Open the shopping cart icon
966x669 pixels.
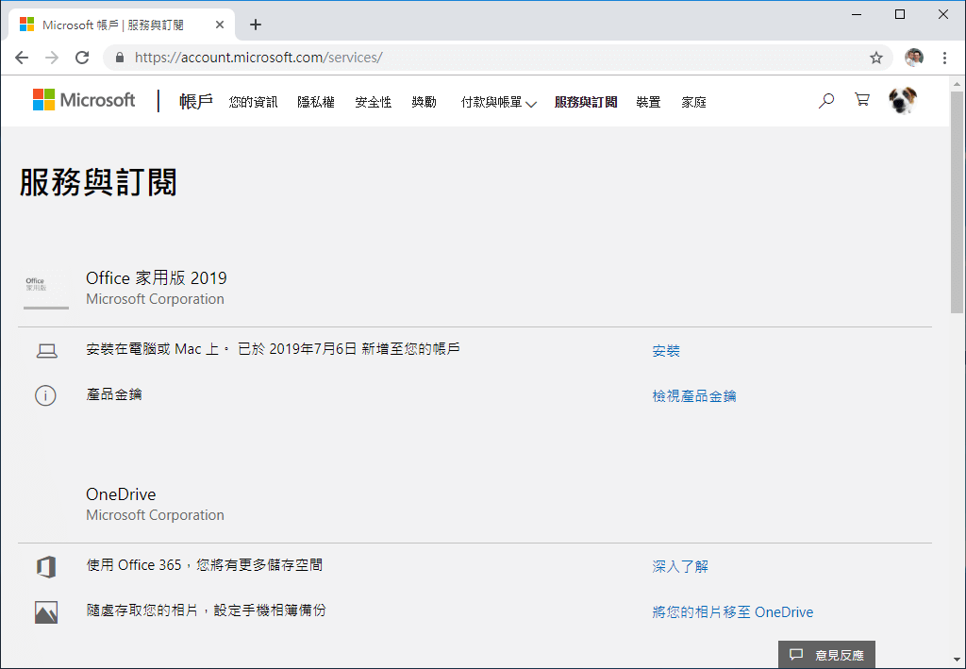click(x=861, y=100)
